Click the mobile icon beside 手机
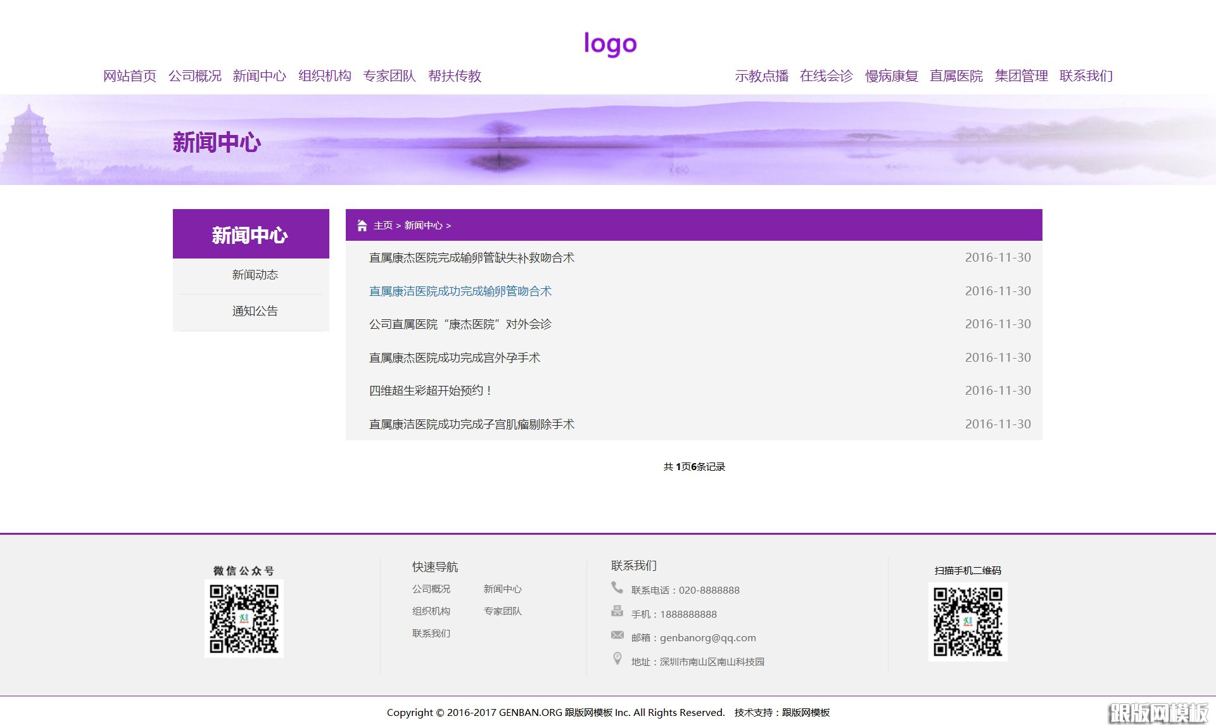This screenshot has height=728, width=1216. [617, 611]
